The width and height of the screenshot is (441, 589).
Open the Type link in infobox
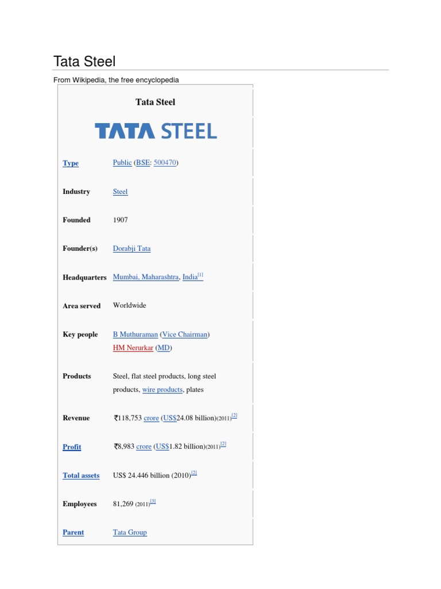click(x=71, y=163)
